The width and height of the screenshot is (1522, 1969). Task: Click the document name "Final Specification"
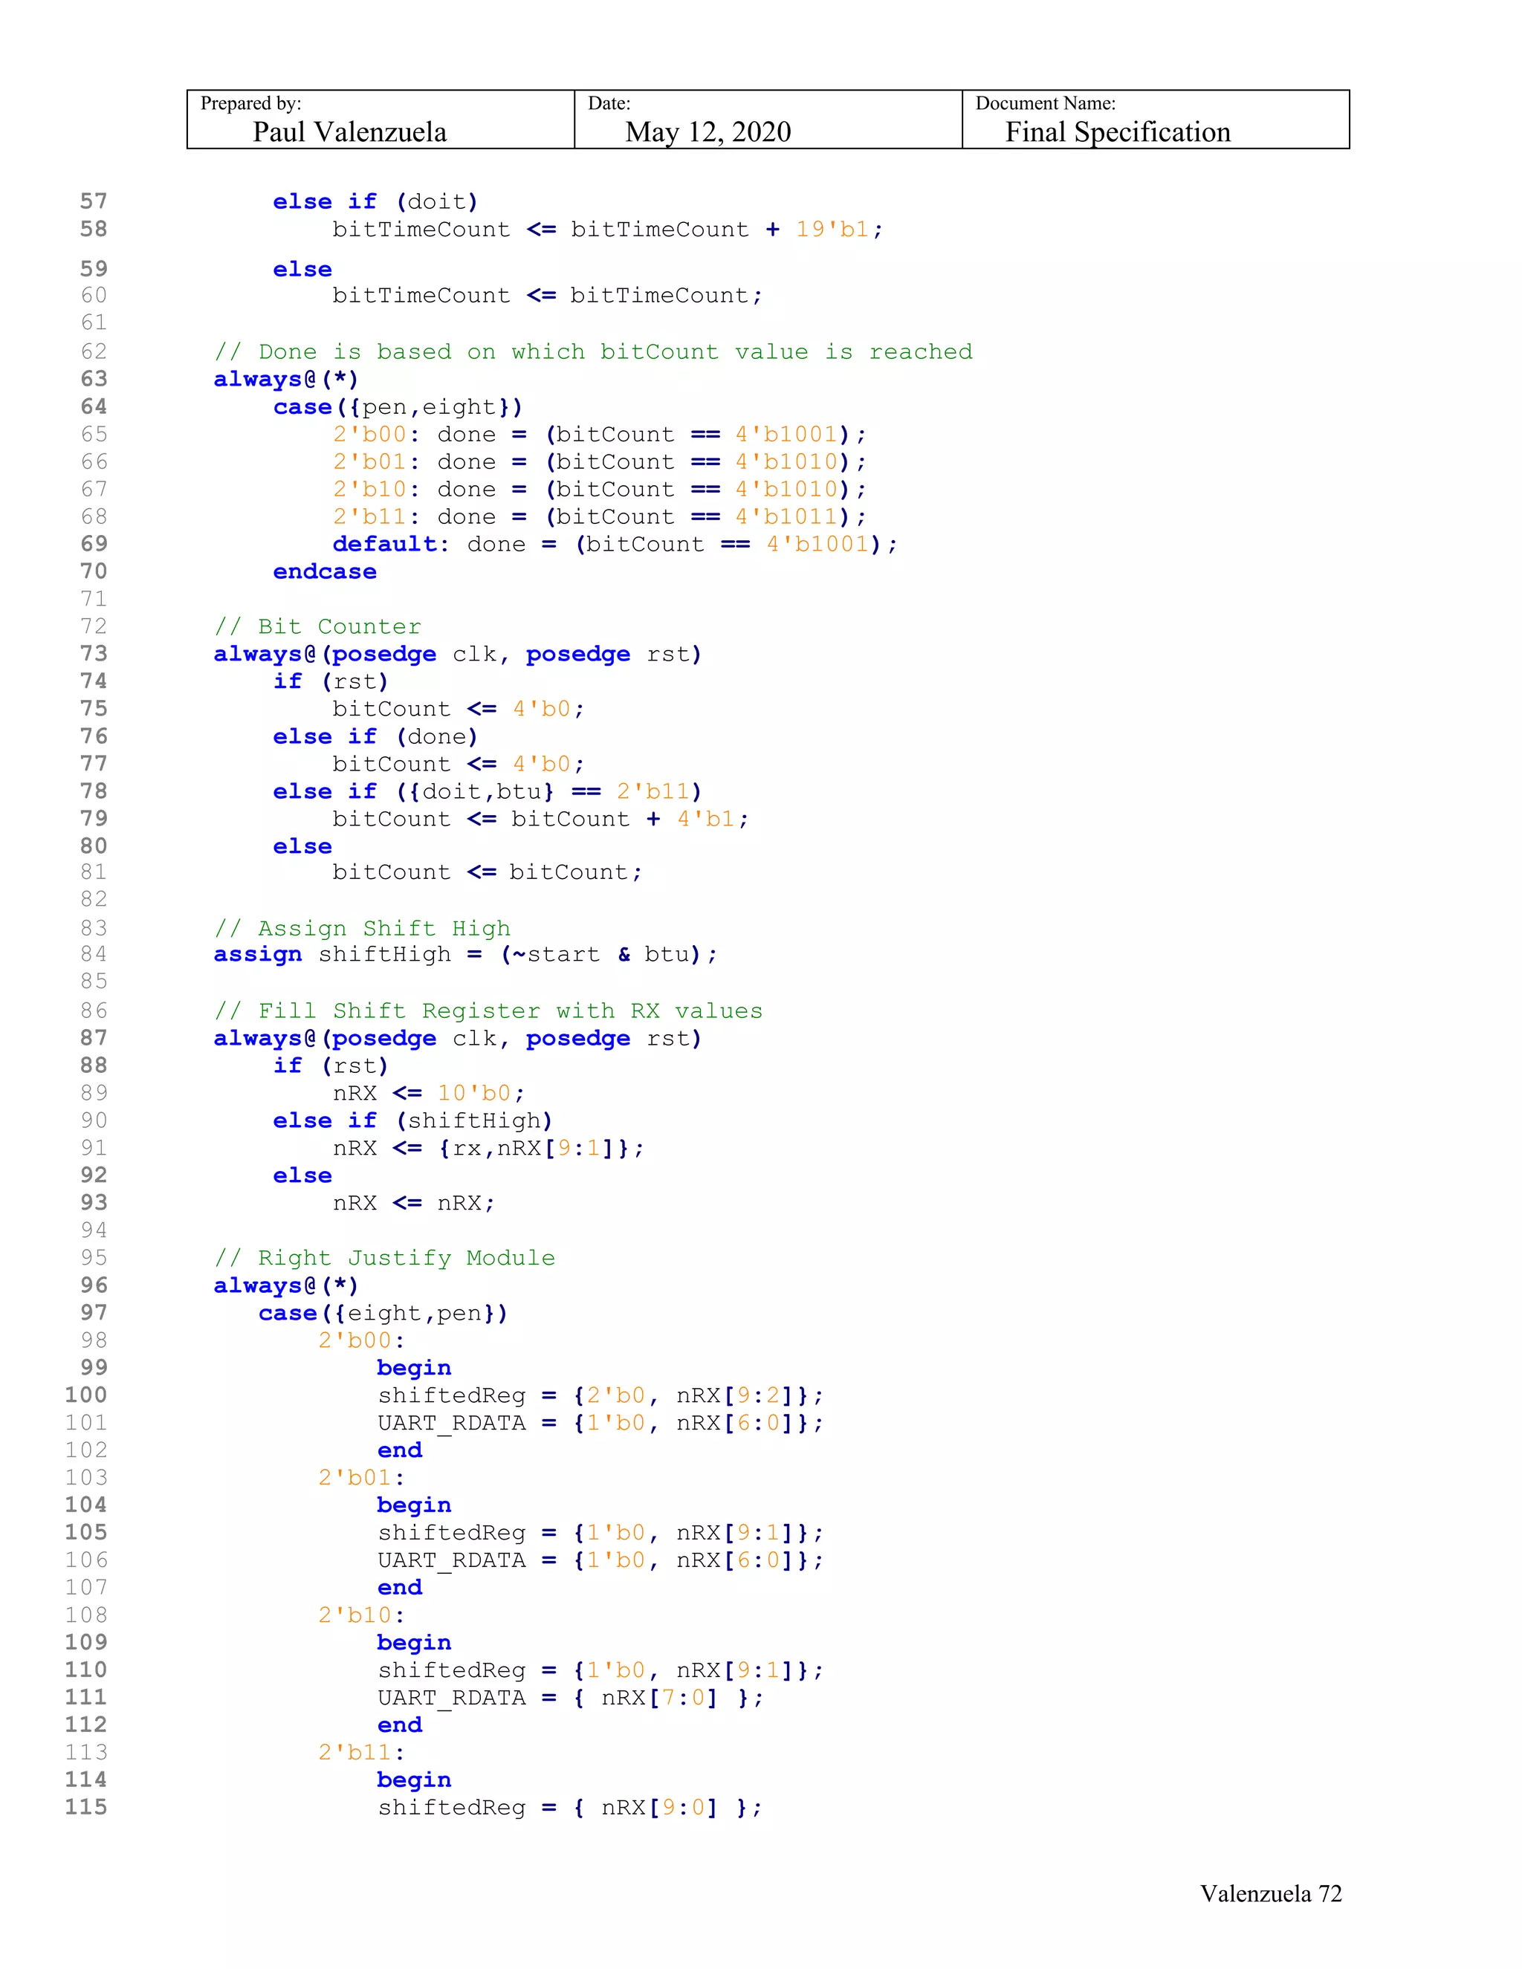coord(1118,132)
